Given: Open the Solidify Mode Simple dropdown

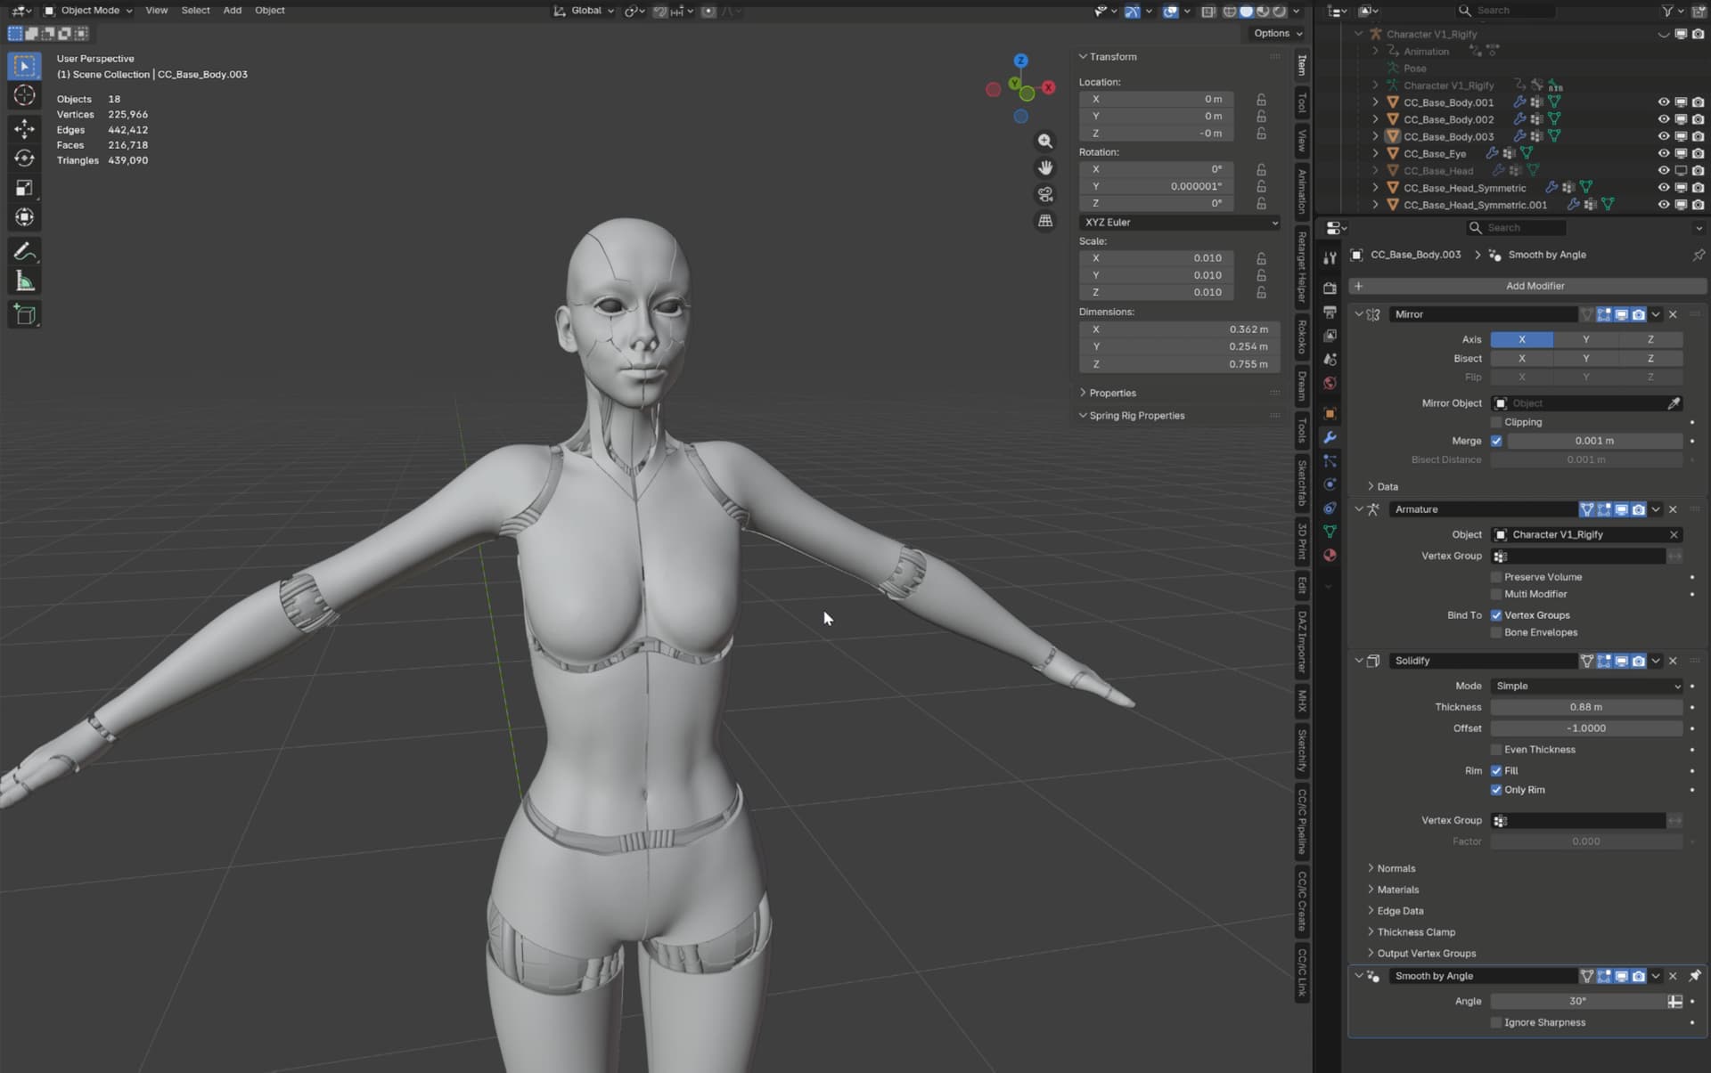Looking at the screenshot, I should pyautogui.click(x=1587, y=686).
